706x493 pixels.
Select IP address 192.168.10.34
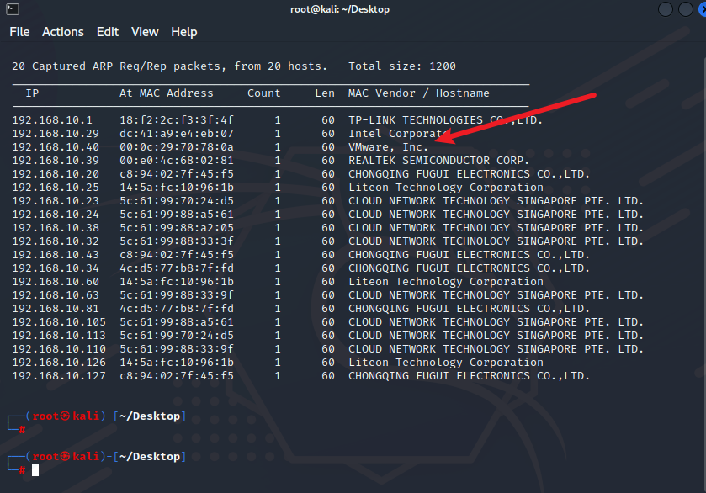point(56,268)
